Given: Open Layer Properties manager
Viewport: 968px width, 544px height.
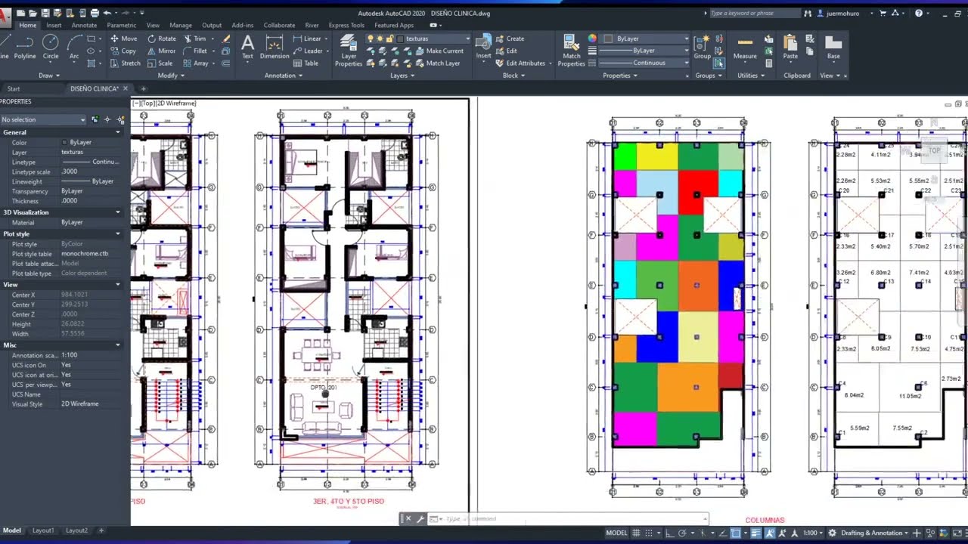Looking at the screenshot, I should coord(349,51).
